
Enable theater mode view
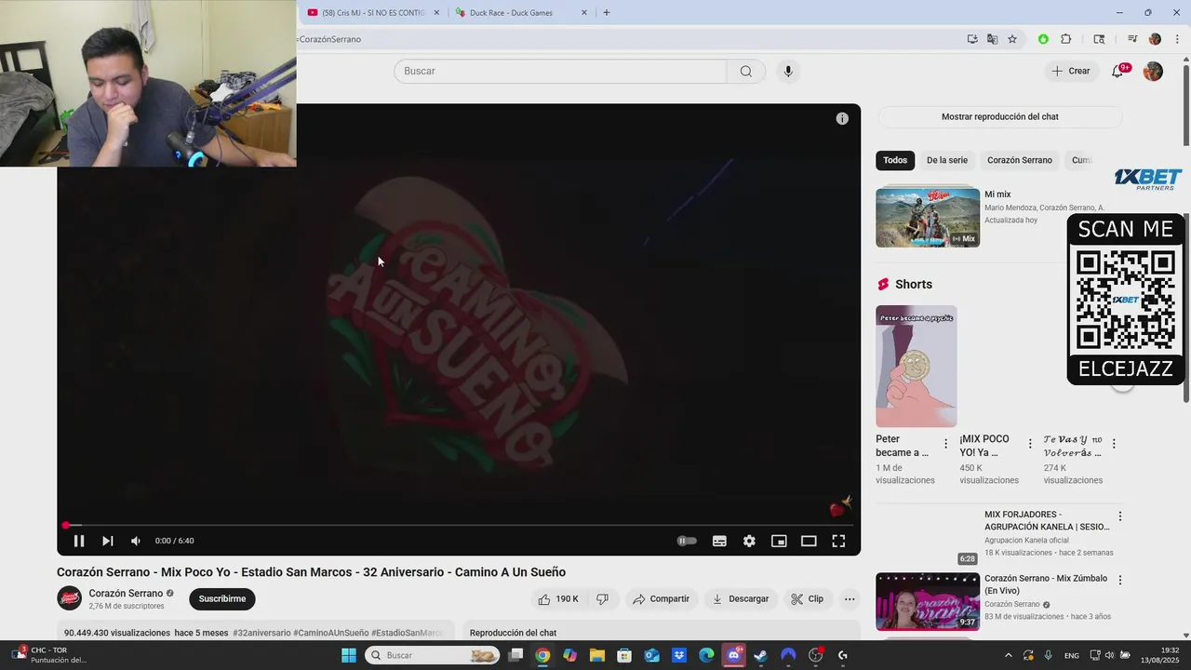[x=809, y=541]
